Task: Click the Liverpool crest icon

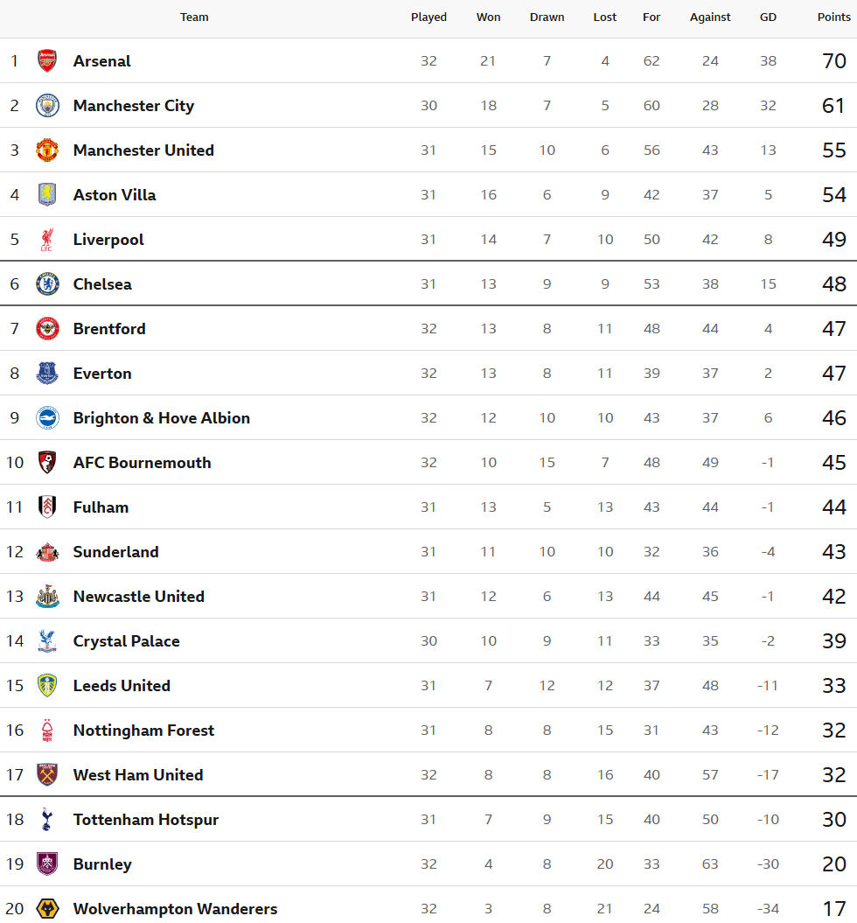Action: (47, 240)
